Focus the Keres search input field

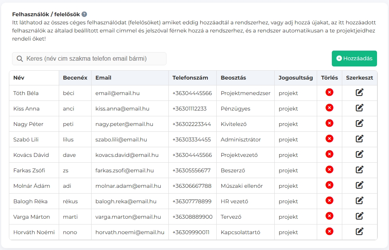coord(89,59)
